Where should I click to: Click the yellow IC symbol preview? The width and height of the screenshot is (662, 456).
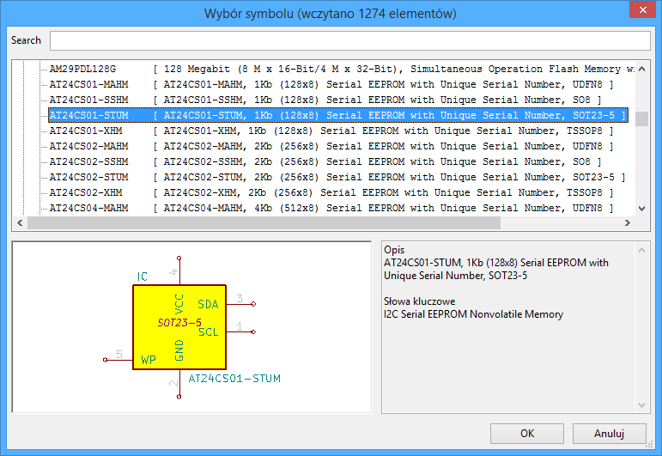point(179,327)
